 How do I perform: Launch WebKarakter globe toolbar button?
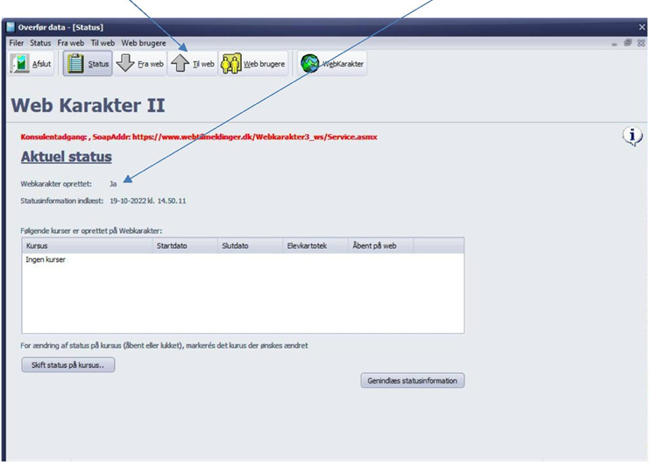click(332, 64)
